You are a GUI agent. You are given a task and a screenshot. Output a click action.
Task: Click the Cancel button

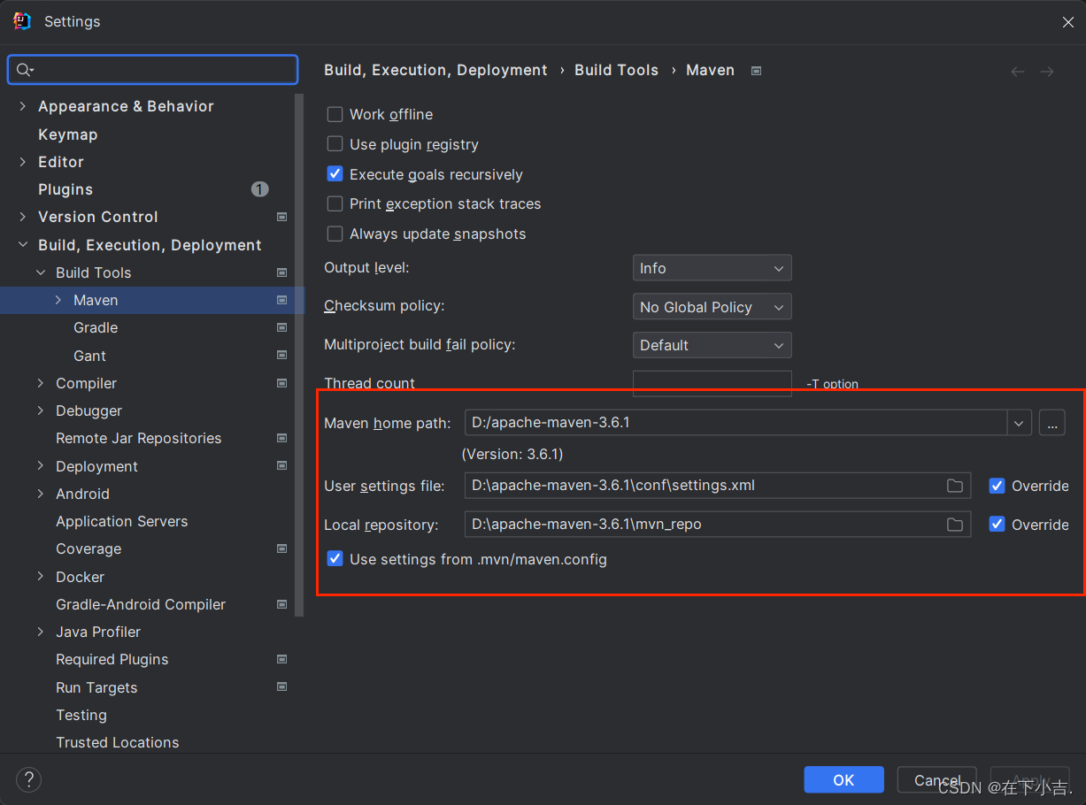(x=936, y=779)
